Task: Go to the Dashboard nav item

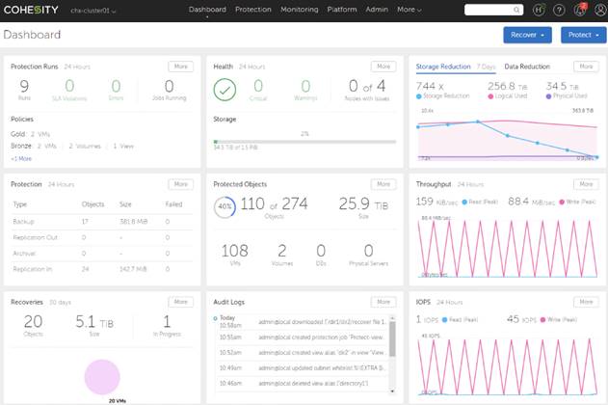Action: pyautogui.click(x=207, y=10)
